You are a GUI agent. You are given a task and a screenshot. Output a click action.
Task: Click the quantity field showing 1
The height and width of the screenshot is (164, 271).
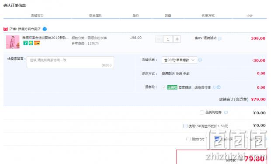pos(168,39)
